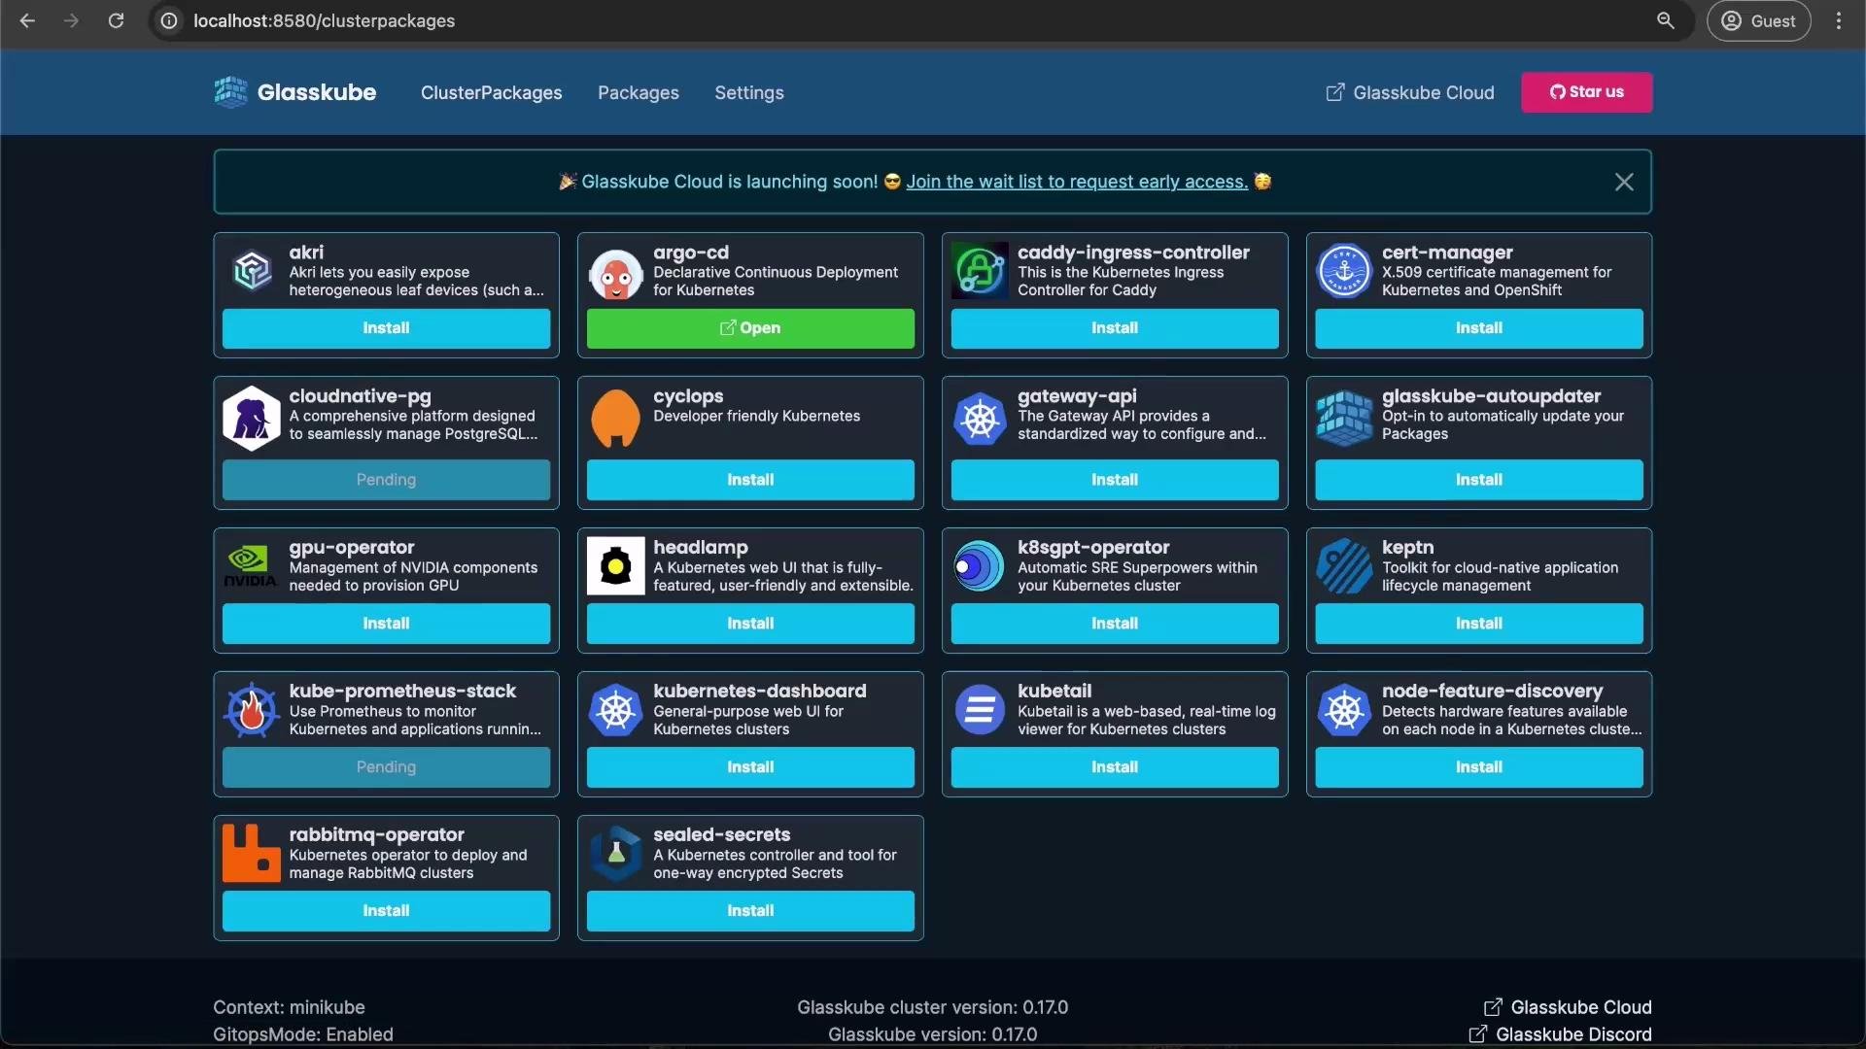Install the cert-manager package
Screen dimensions: 1866x1049
click(x=1479, y=328)
